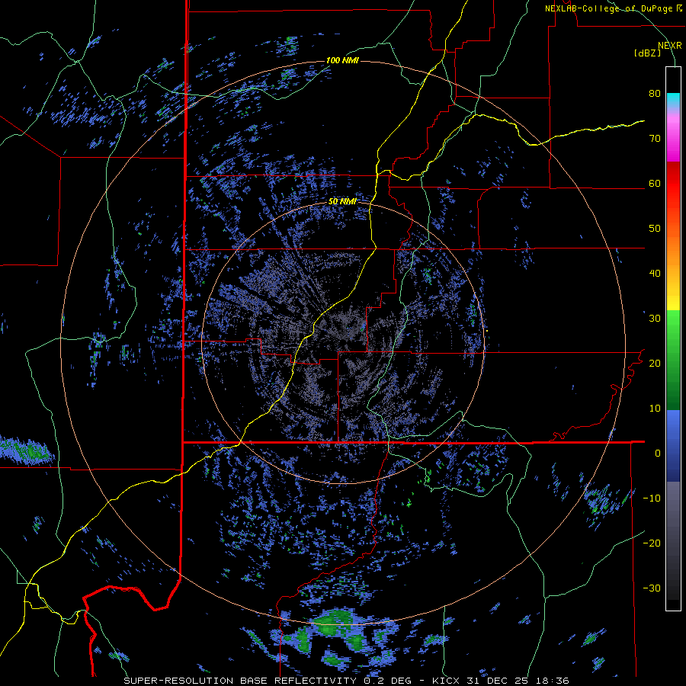
Task: Click the 50 NMI range ring label
Action: coord(342,201)
